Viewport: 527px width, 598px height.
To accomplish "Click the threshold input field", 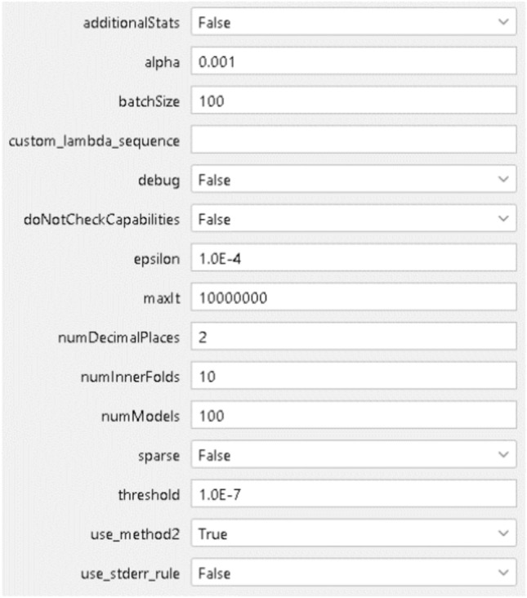I will point(353,494).
